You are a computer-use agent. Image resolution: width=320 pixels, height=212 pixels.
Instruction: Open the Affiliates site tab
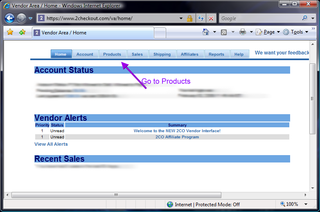(190, 54)
